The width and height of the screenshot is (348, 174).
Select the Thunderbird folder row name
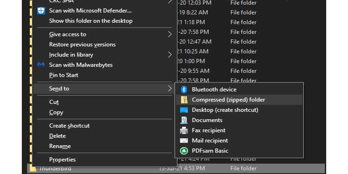click(55, 169)
